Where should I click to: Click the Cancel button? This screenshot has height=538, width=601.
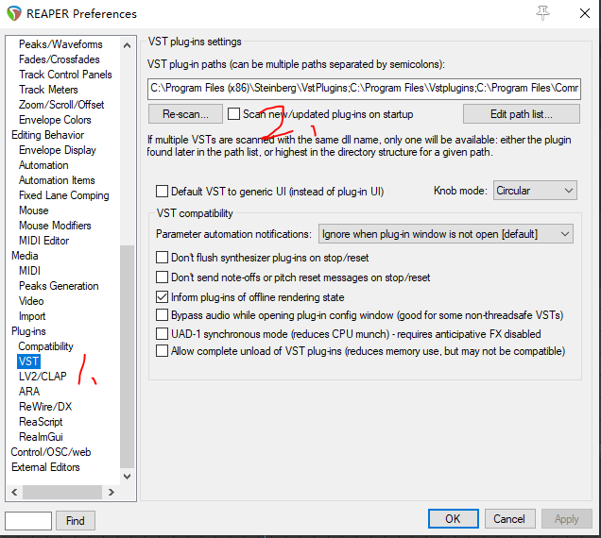click(509, 518)
